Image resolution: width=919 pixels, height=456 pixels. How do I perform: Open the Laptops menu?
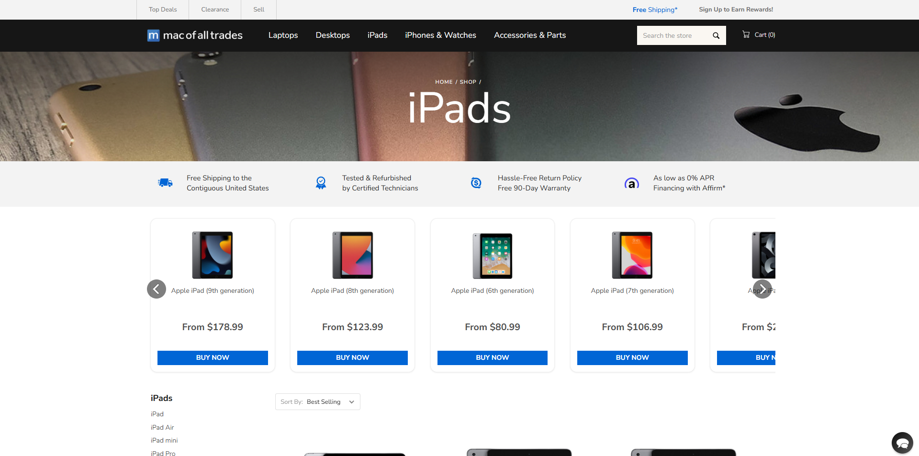[283, 35]
